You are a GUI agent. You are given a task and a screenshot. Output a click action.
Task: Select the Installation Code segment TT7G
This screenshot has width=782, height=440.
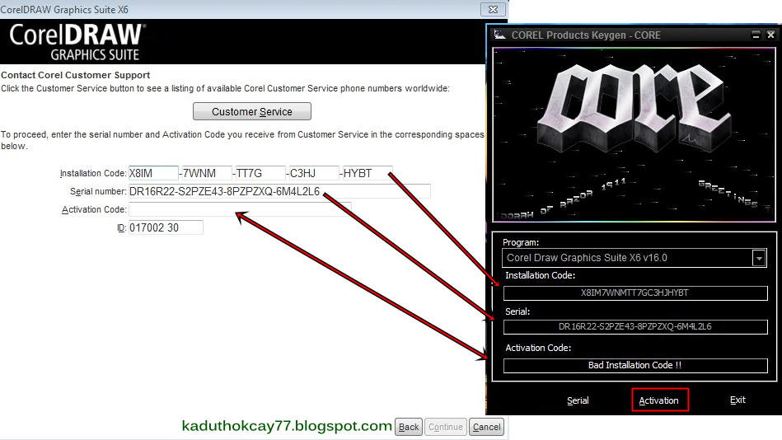260,173
